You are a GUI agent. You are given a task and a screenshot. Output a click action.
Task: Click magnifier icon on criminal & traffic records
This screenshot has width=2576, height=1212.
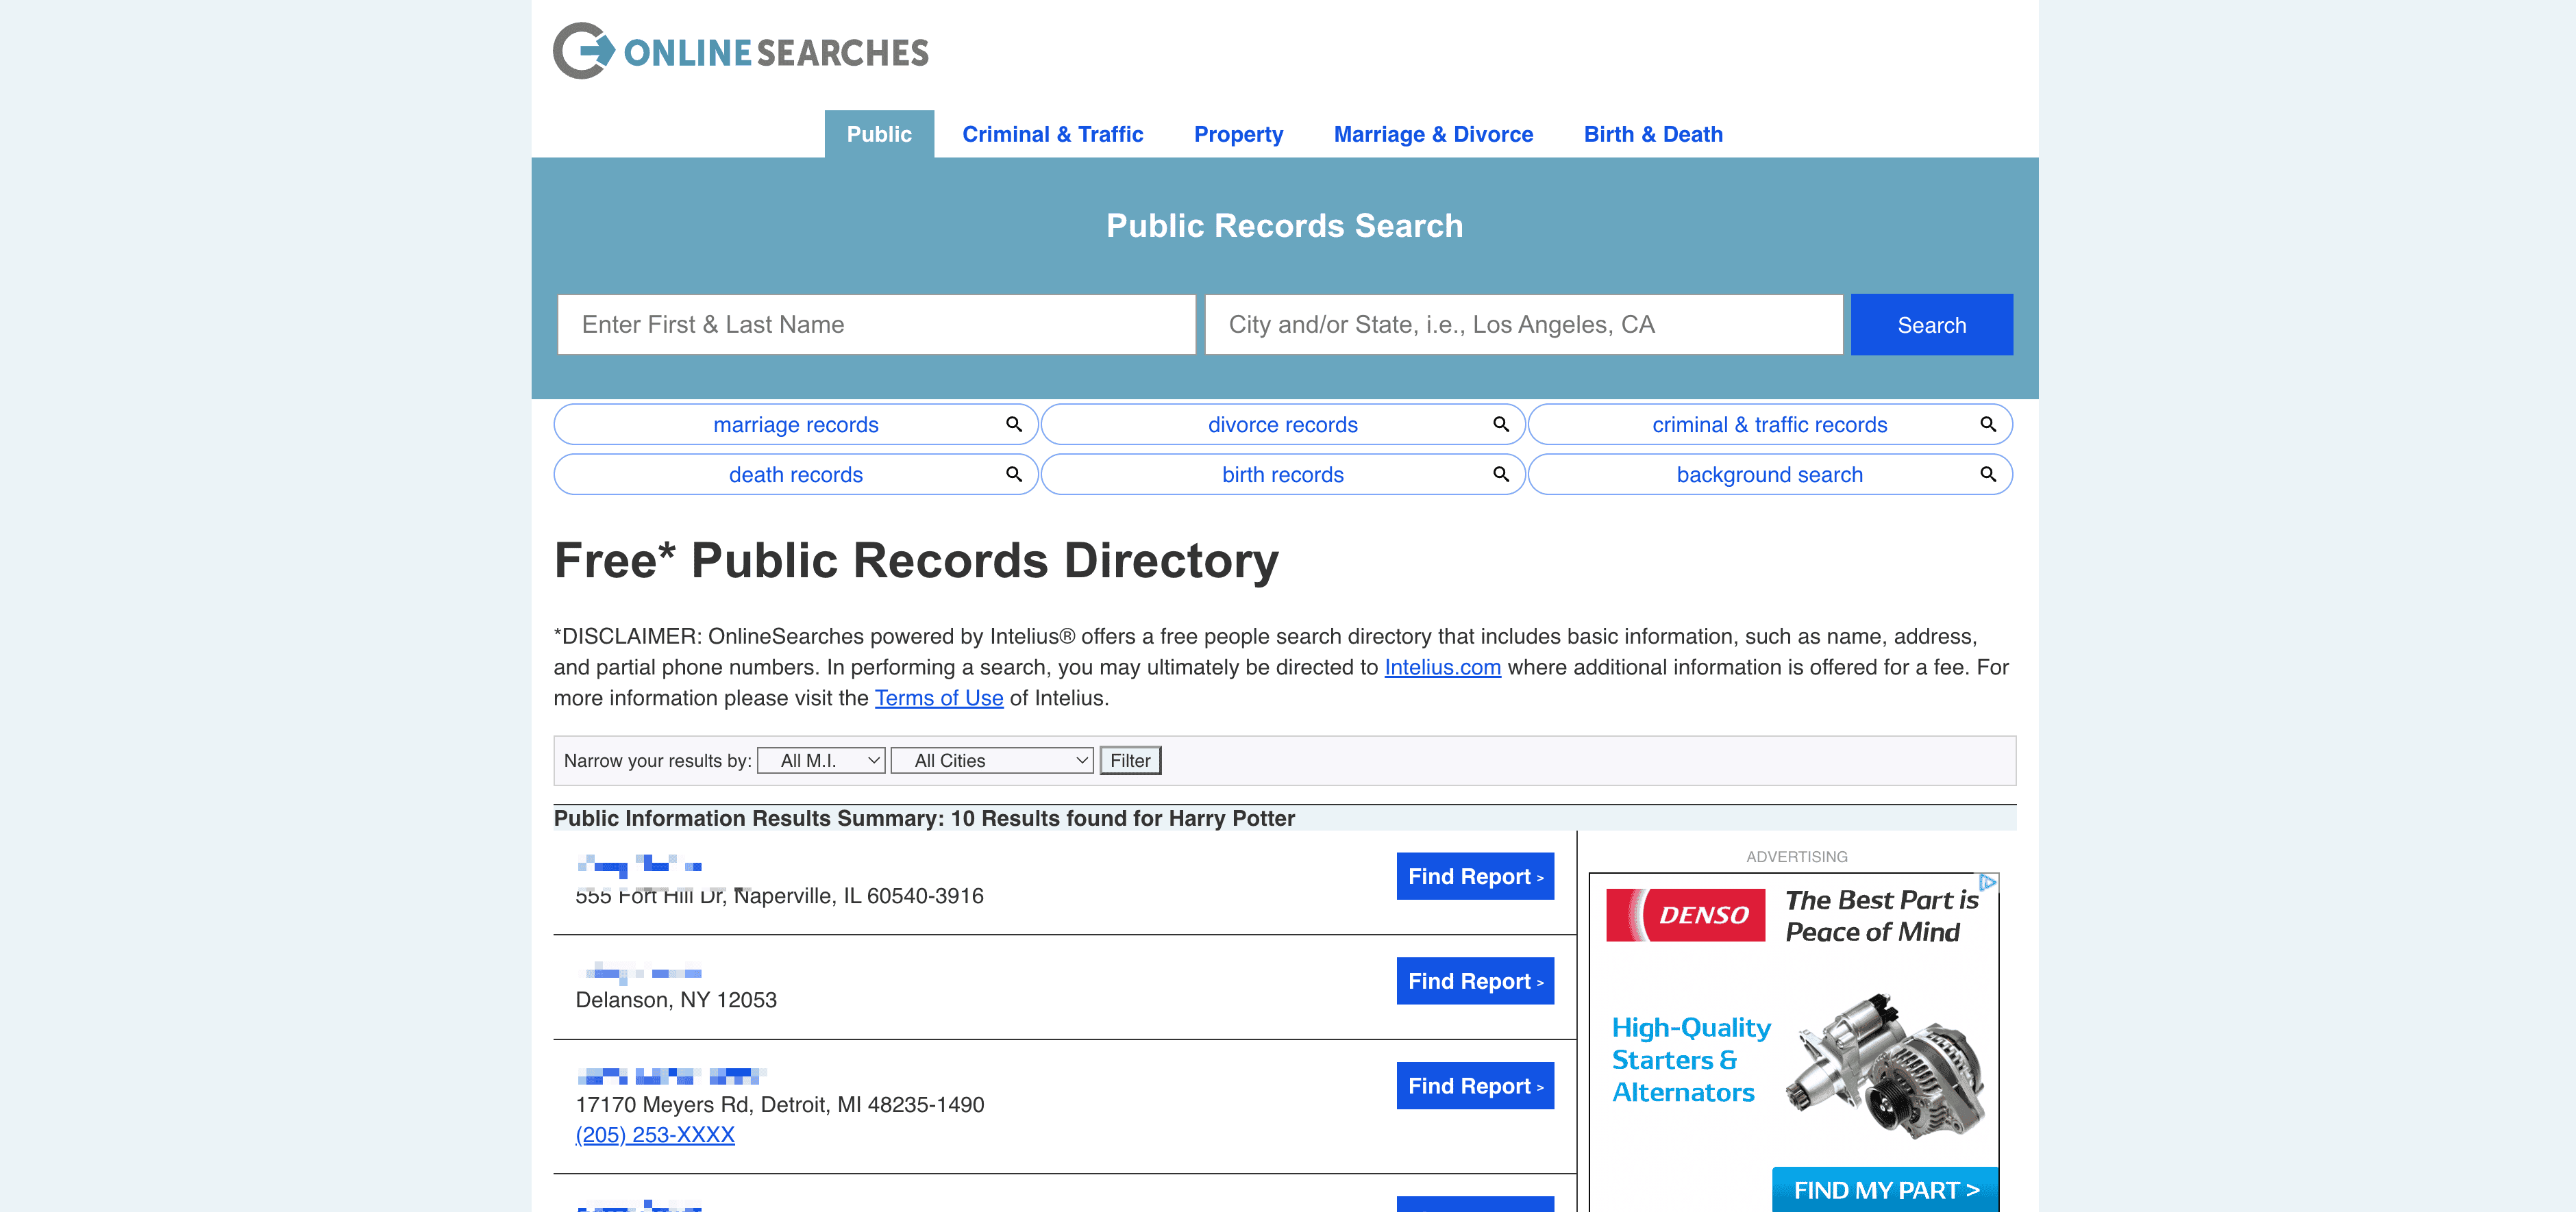tap(1988, 425)
